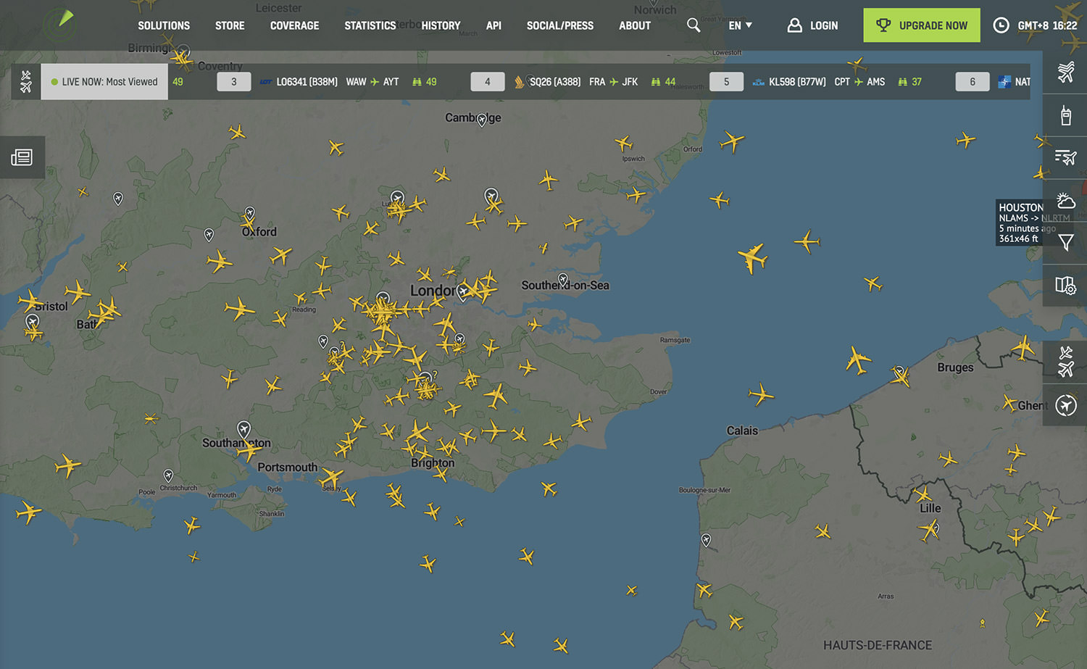
Task: Click the Singapore Airlines logo in ticker
Action: (x=519, y=82)
